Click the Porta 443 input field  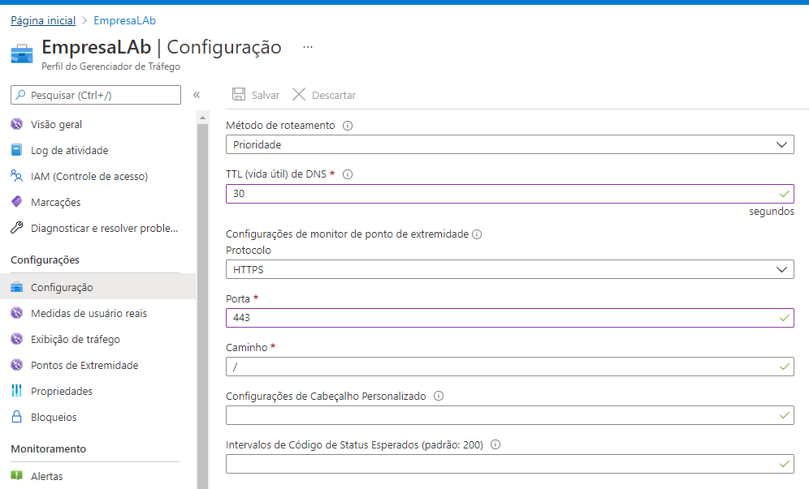[x=510, y=318]
